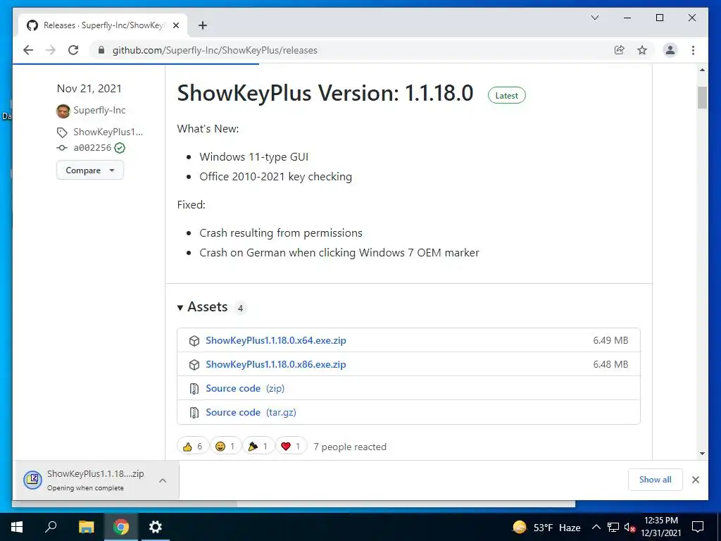Screen dimensions: 721x541
Task: Click the ShowKeyPlus Version: 1.1.18.0 heading
Action: [325, 93]
